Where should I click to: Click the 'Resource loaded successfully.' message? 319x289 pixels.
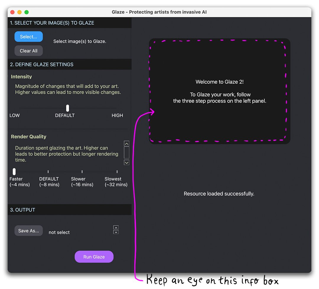click(x=219, y=194)
